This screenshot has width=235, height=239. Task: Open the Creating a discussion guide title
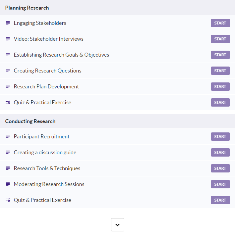click(45, 152)
